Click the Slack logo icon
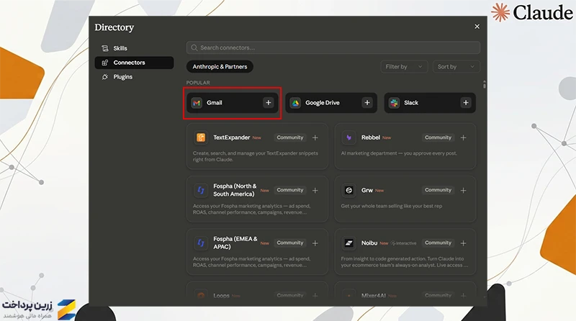 click(394, 103)
